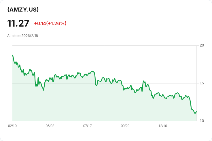Select the 12/10 date on x-axis

click(163, 126)
